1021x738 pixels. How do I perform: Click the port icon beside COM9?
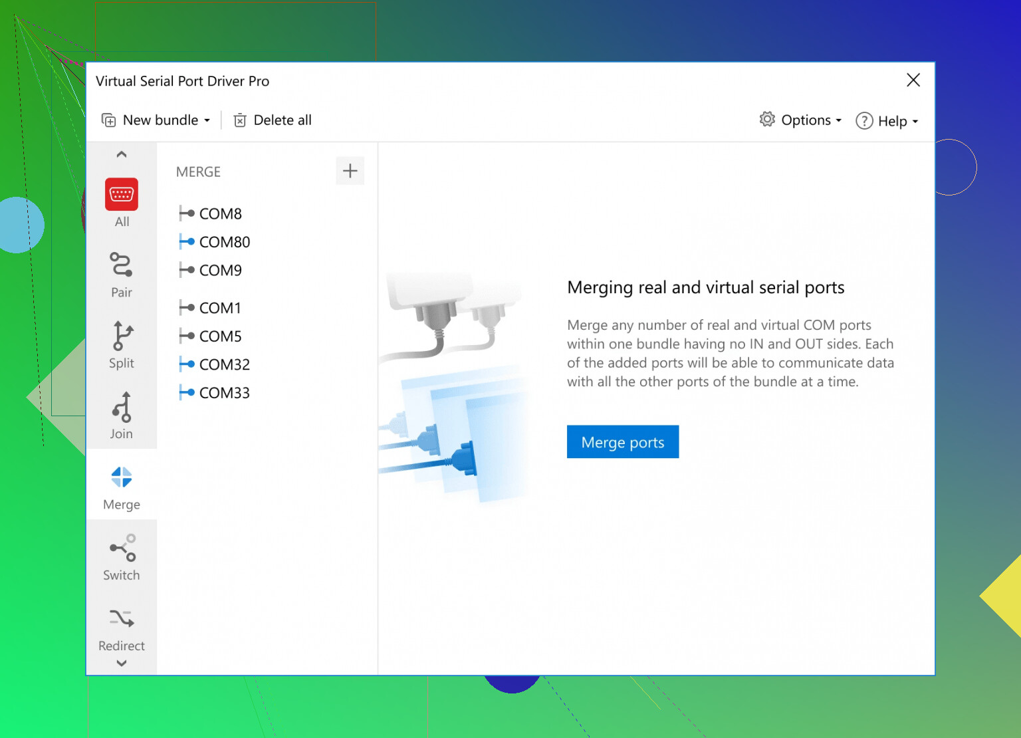187,270
